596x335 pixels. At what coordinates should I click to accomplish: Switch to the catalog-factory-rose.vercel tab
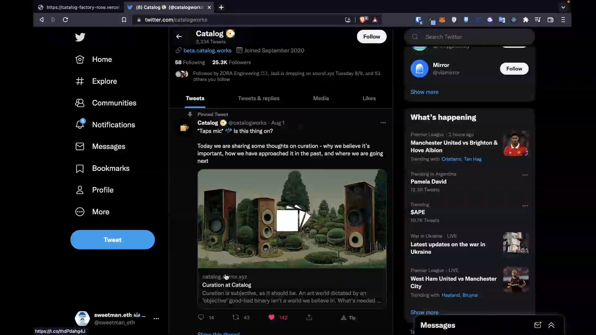[x=79, y=7]
